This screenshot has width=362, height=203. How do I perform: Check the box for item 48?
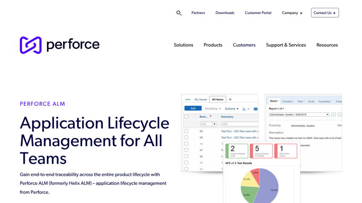click(186, 144)
